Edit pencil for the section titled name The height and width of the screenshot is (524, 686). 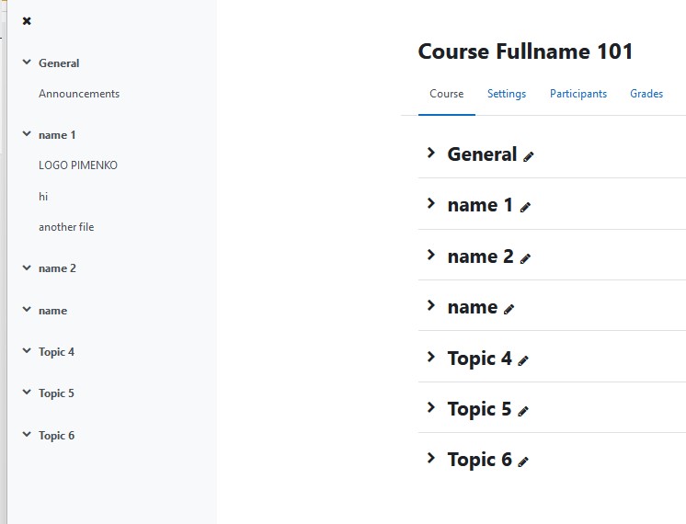tap(509, 310)
